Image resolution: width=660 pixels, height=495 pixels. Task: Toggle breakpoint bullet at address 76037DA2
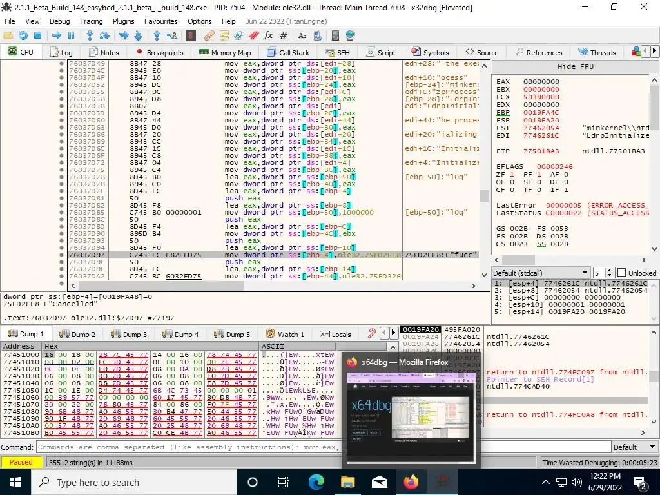point(61,276)
